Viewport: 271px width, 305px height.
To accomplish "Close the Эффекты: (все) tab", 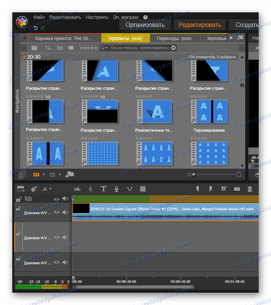I will 146,39.
